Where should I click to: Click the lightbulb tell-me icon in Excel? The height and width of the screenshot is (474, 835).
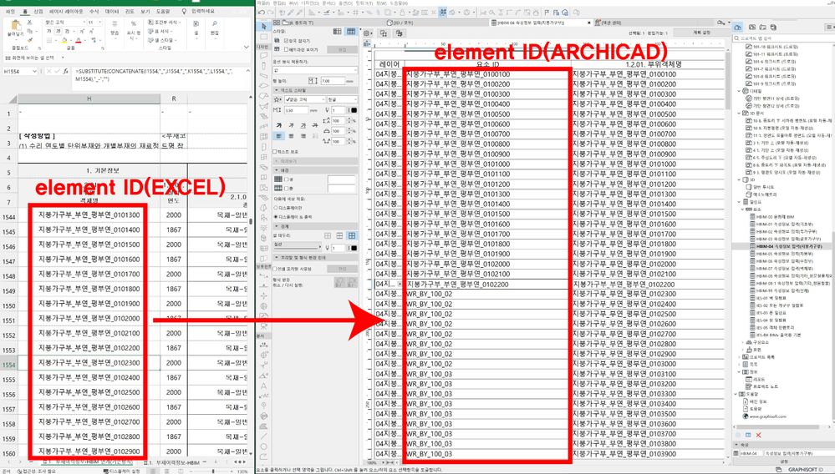pyautogui.click(x=184, y=11)
